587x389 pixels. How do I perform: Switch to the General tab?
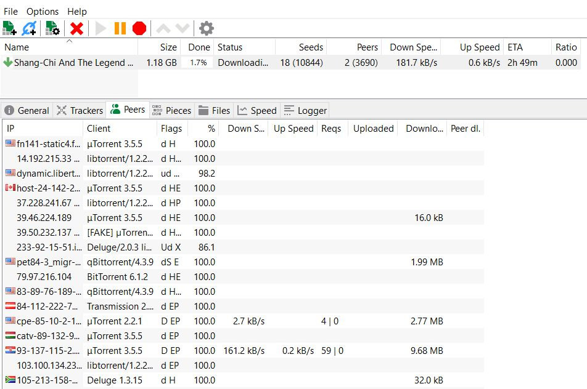pyautogui.click(x=27, y=111)
